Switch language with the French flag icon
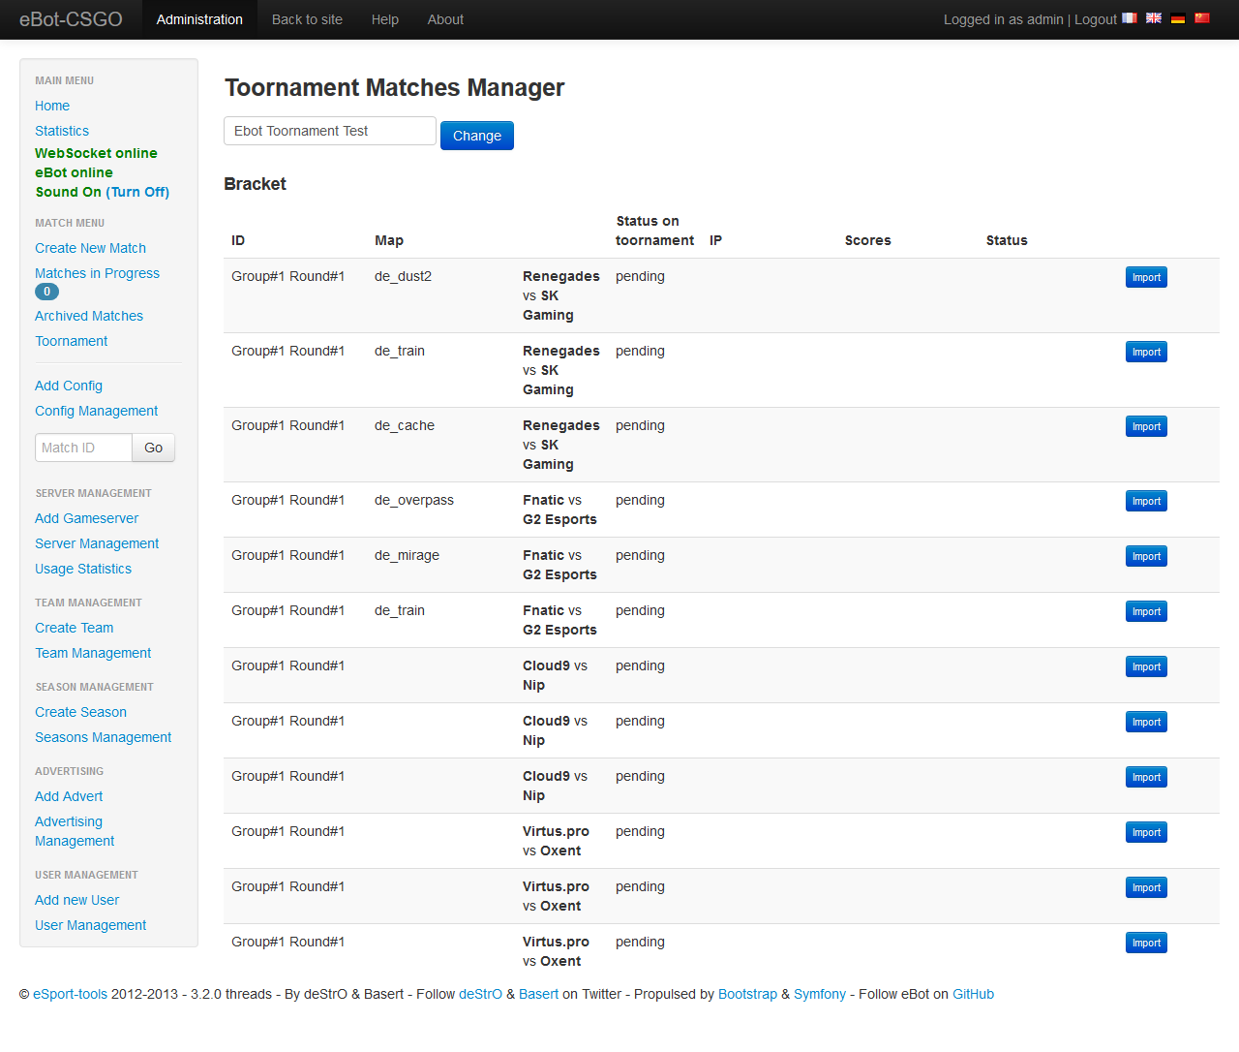Image resolution: width=1239 pixels, height=1052 pixels. click(1129, 18)
